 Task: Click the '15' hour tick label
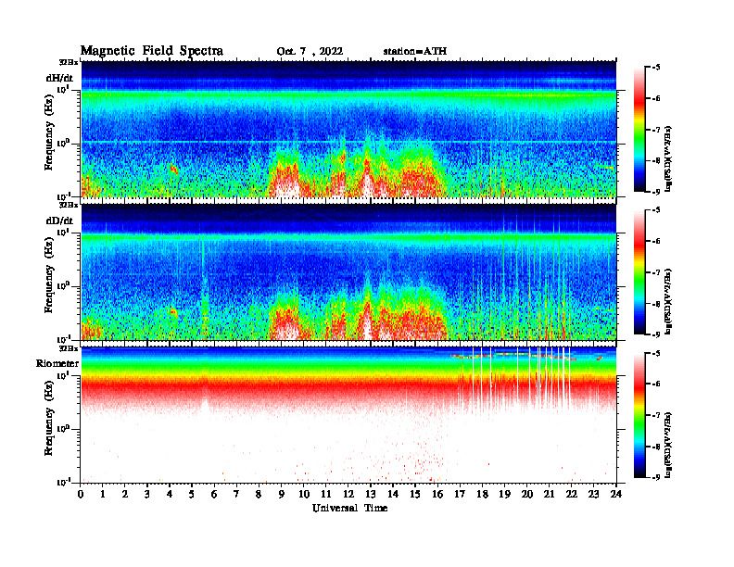(415, 495)
